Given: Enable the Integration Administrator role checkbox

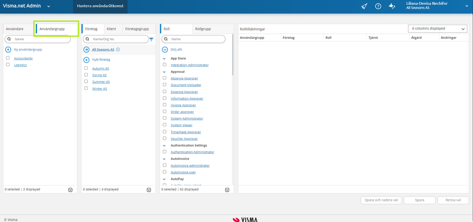Looking at the screenshot, I should pos(164,65).
